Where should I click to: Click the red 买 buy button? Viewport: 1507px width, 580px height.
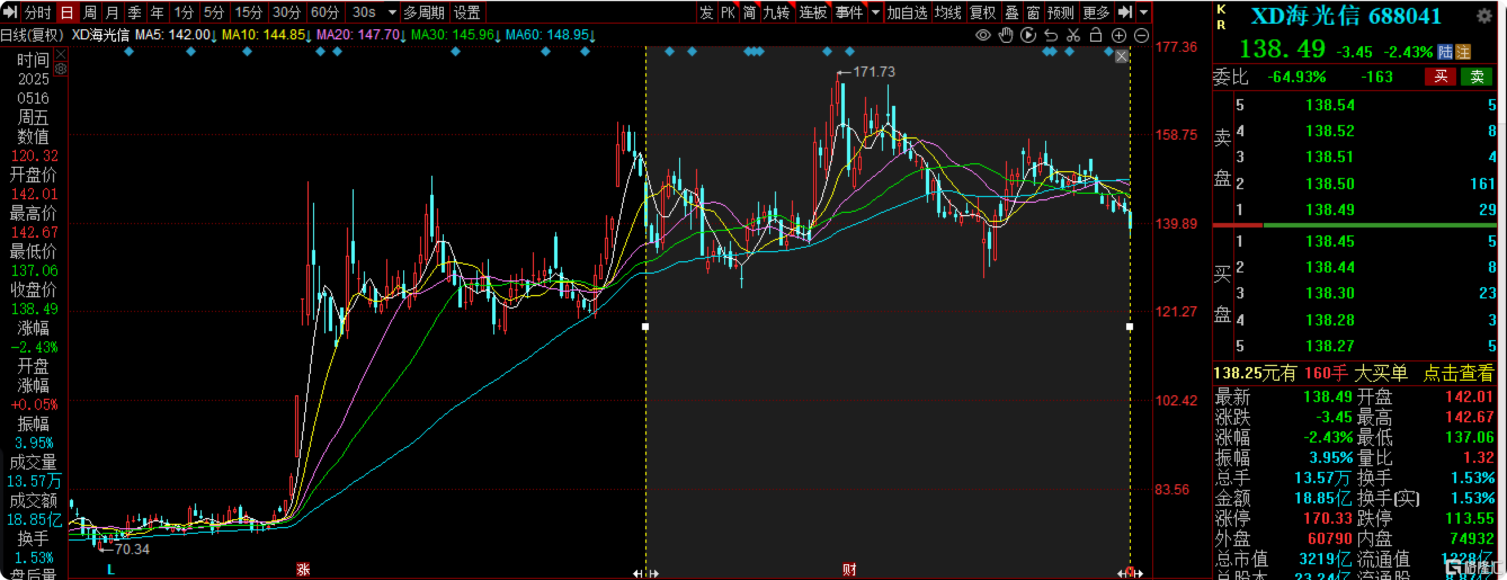1441,77
